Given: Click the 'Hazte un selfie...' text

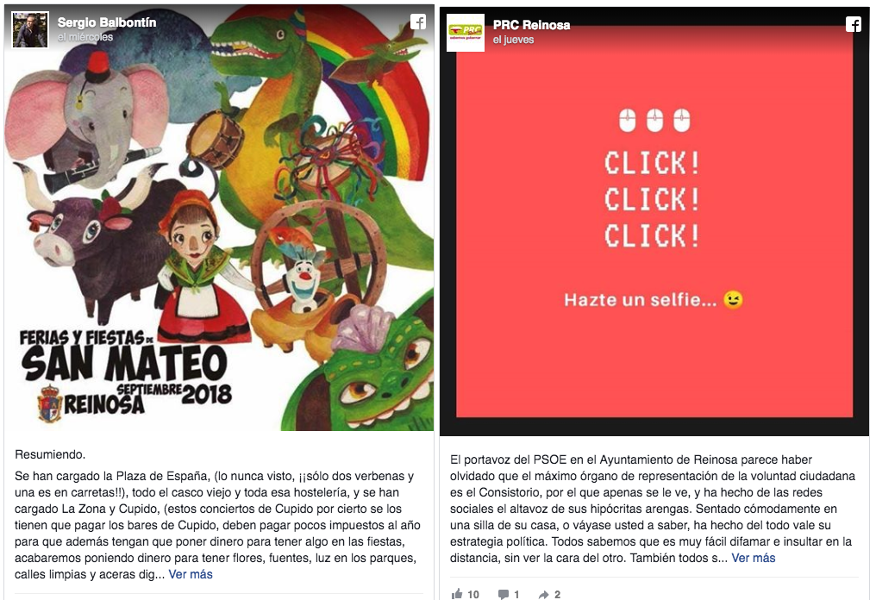Looking at the screenshot, I should pyautogui.click(x=640, y=300).
